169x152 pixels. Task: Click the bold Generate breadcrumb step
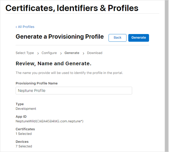[72, 53]
